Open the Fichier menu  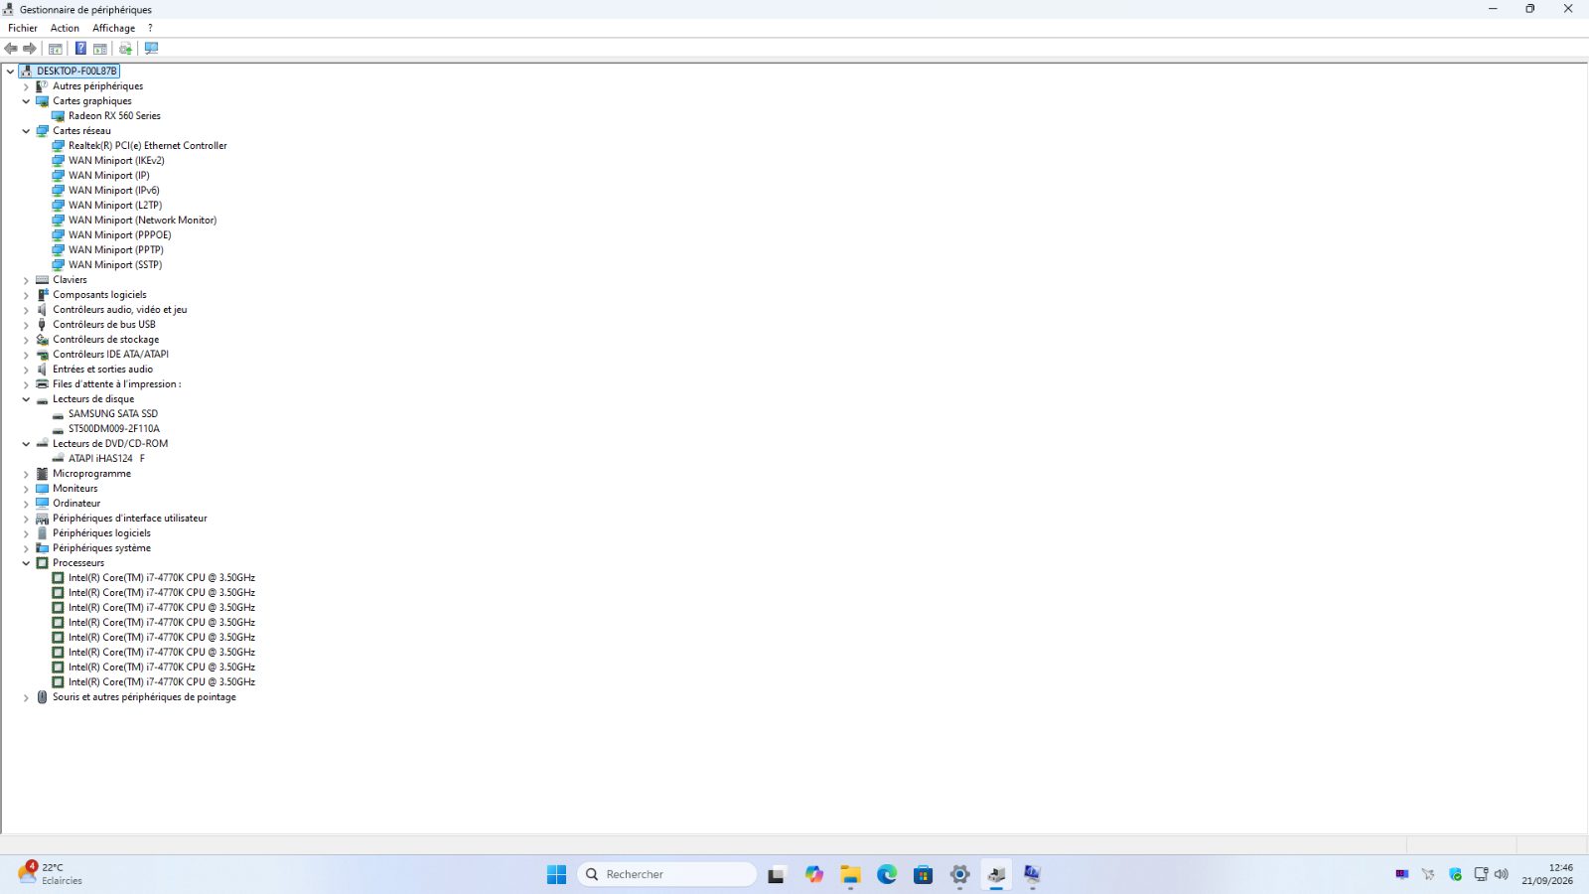point(23,28)
